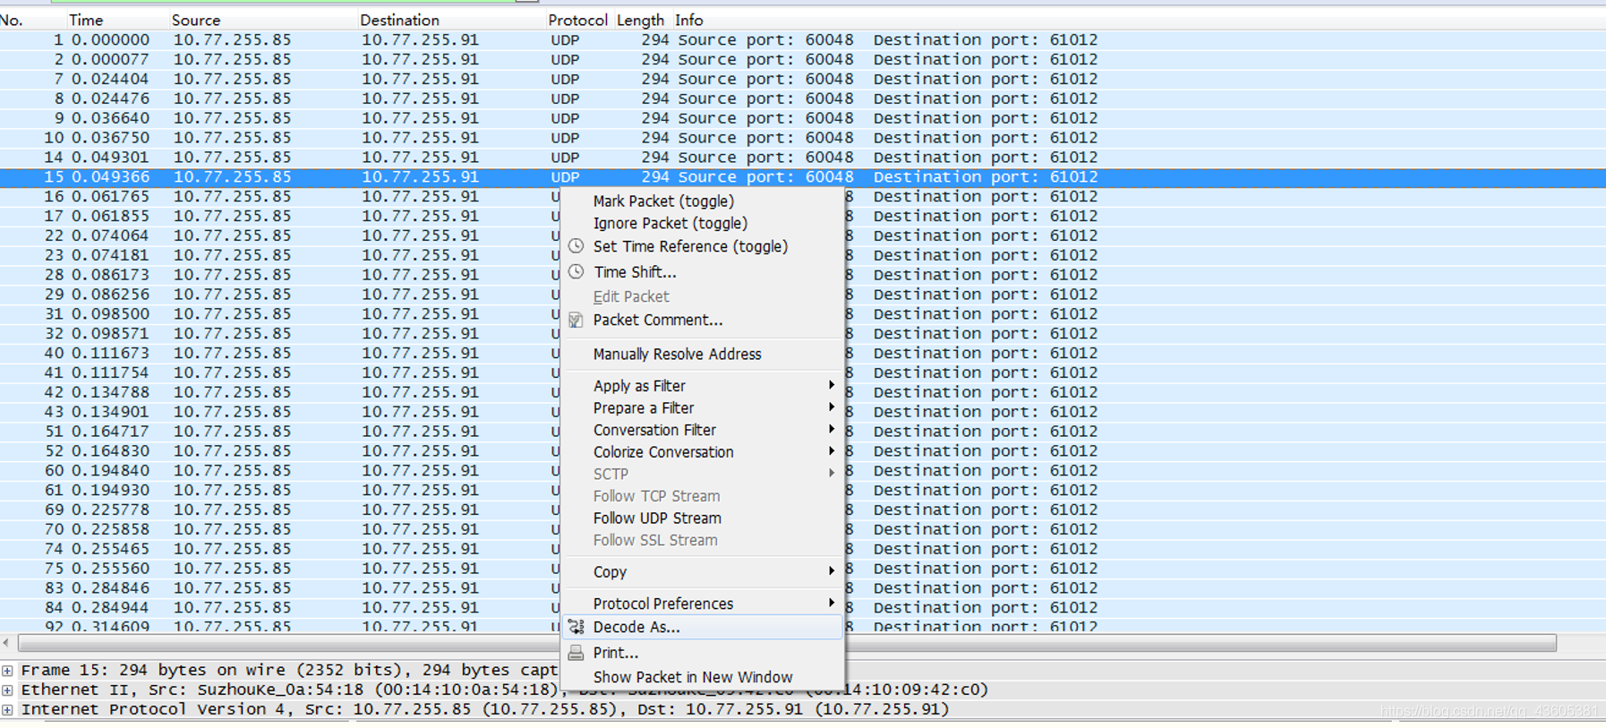Image resolution: width=1606 pixels, height=728 pixels.
Task: Select packet number 14 at 0.049301
Action: tap(803, 158)
